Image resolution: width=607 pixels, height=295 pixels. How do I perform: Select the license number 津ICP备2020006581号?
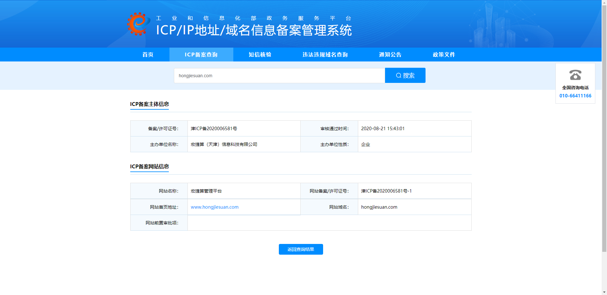214,129
